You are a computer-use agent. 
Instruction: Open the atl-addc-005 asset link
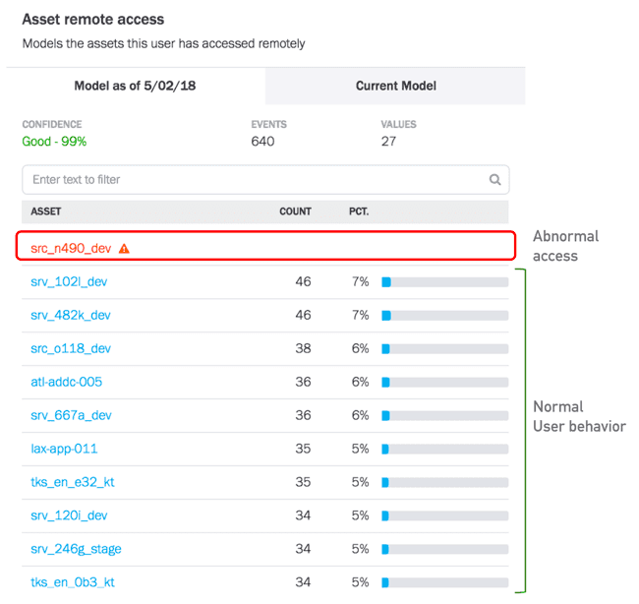coord(67,382)
